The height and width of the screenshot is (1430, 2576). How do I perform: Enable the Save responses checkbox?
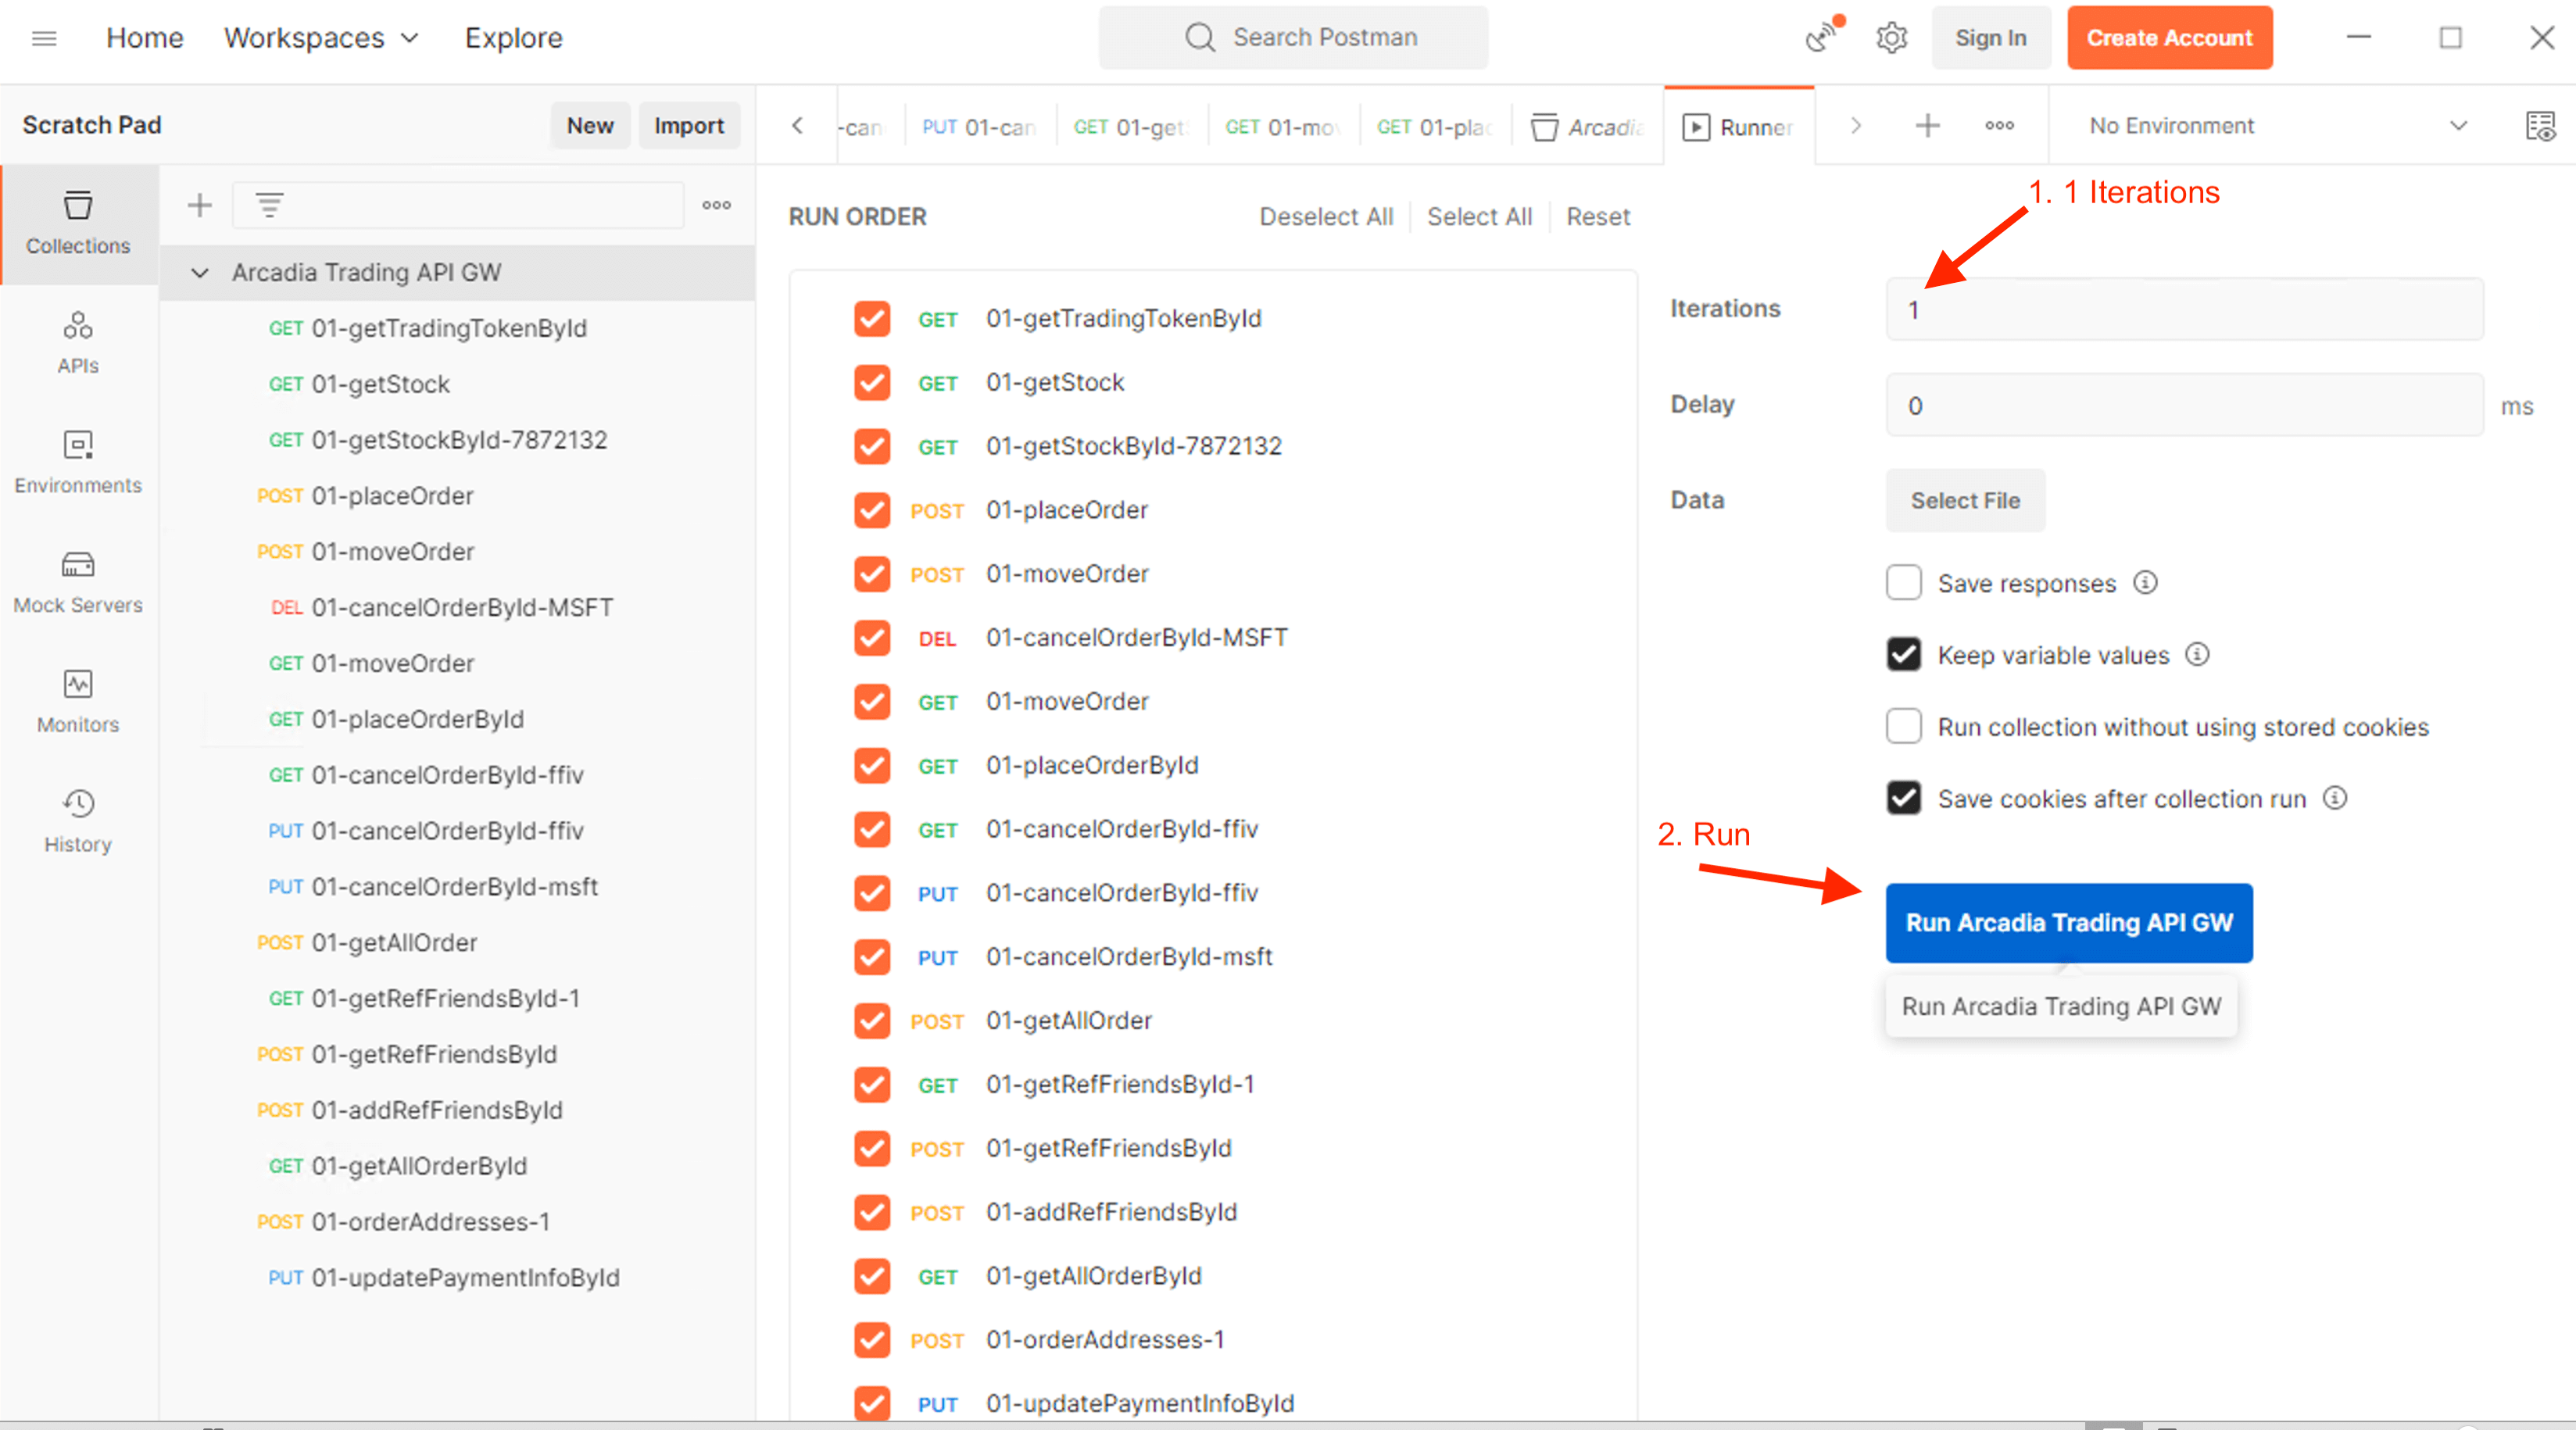pos(1903,583)
